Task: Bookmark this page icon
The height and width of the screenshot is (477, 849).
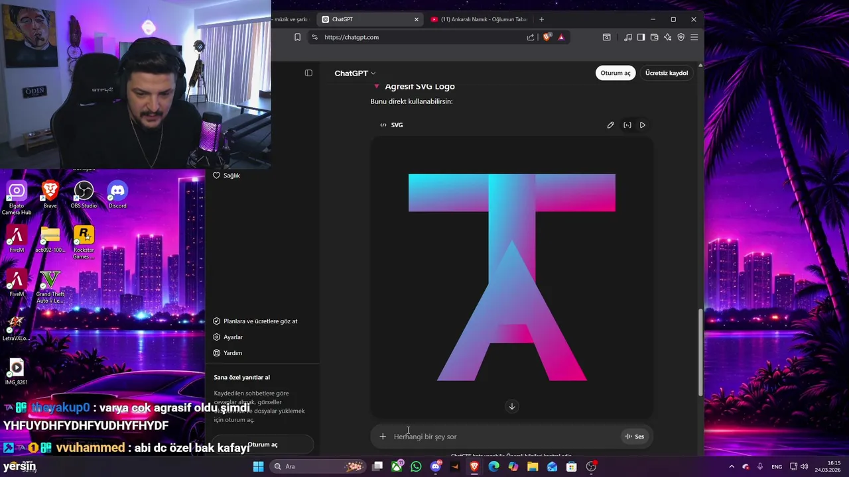Action: [x=297, y=37]
